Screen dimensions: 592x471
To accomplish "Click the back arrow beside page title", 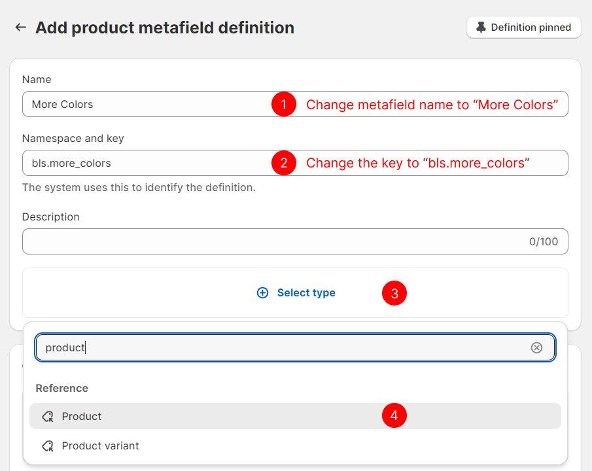I will coord(21,27).
